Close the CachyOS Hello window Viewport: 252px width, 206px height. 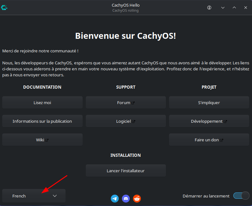246,8
